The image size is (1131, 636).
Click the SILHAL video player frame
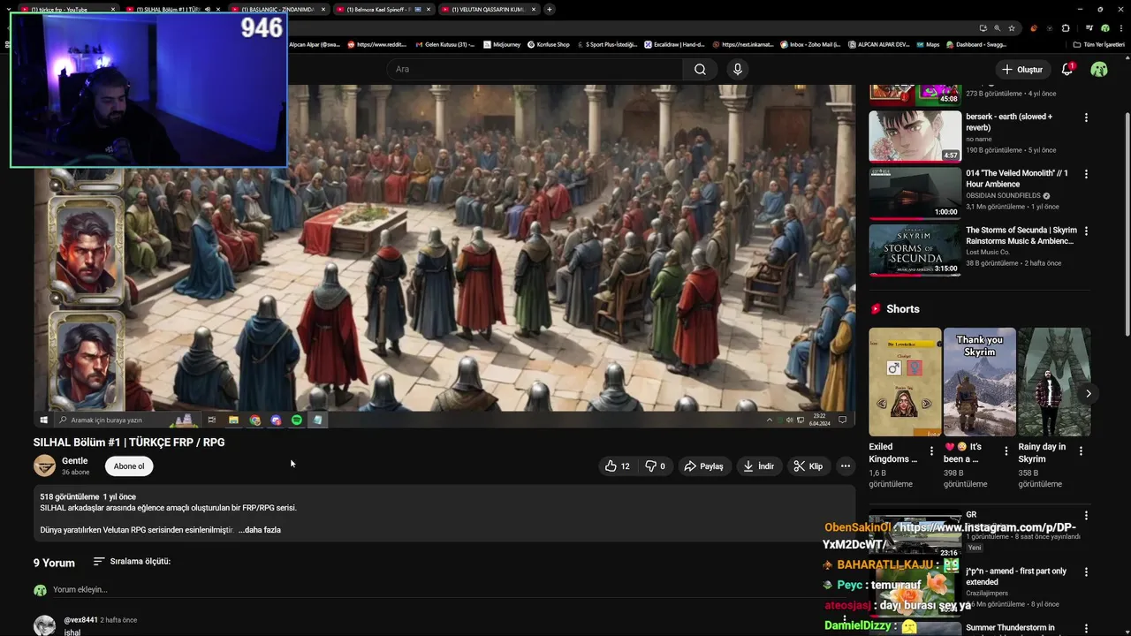pyautogui.click(x=444, y=256)
